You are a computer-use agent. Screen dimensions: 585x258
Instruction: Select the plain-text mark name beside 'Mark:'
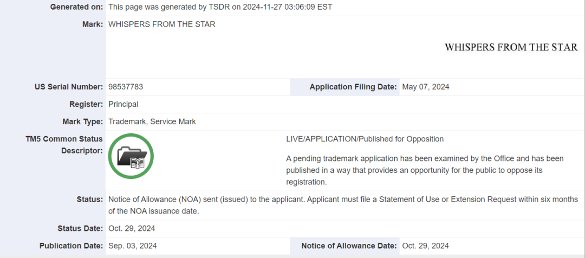pos(161,24)
